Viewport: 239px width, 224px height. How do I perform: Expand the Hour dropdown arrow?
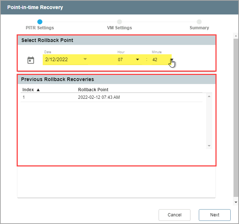[138, 60]
